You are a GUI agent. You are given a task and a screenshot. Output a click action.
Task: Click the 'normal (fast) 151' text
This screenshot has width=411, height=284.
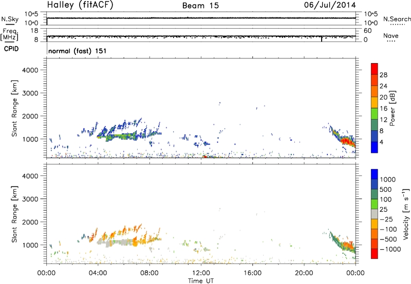(x=78, y=51)
